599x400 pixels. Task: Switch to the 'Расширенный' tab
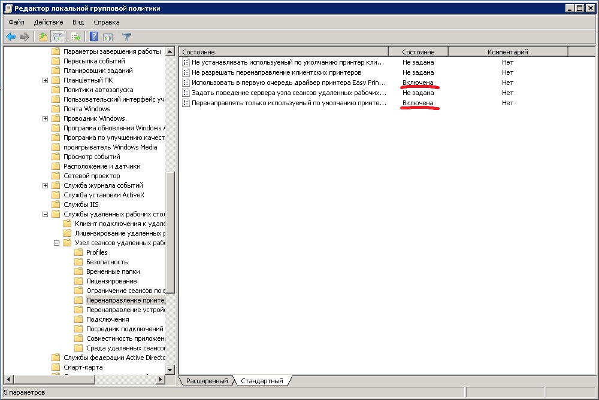(207, 380)
